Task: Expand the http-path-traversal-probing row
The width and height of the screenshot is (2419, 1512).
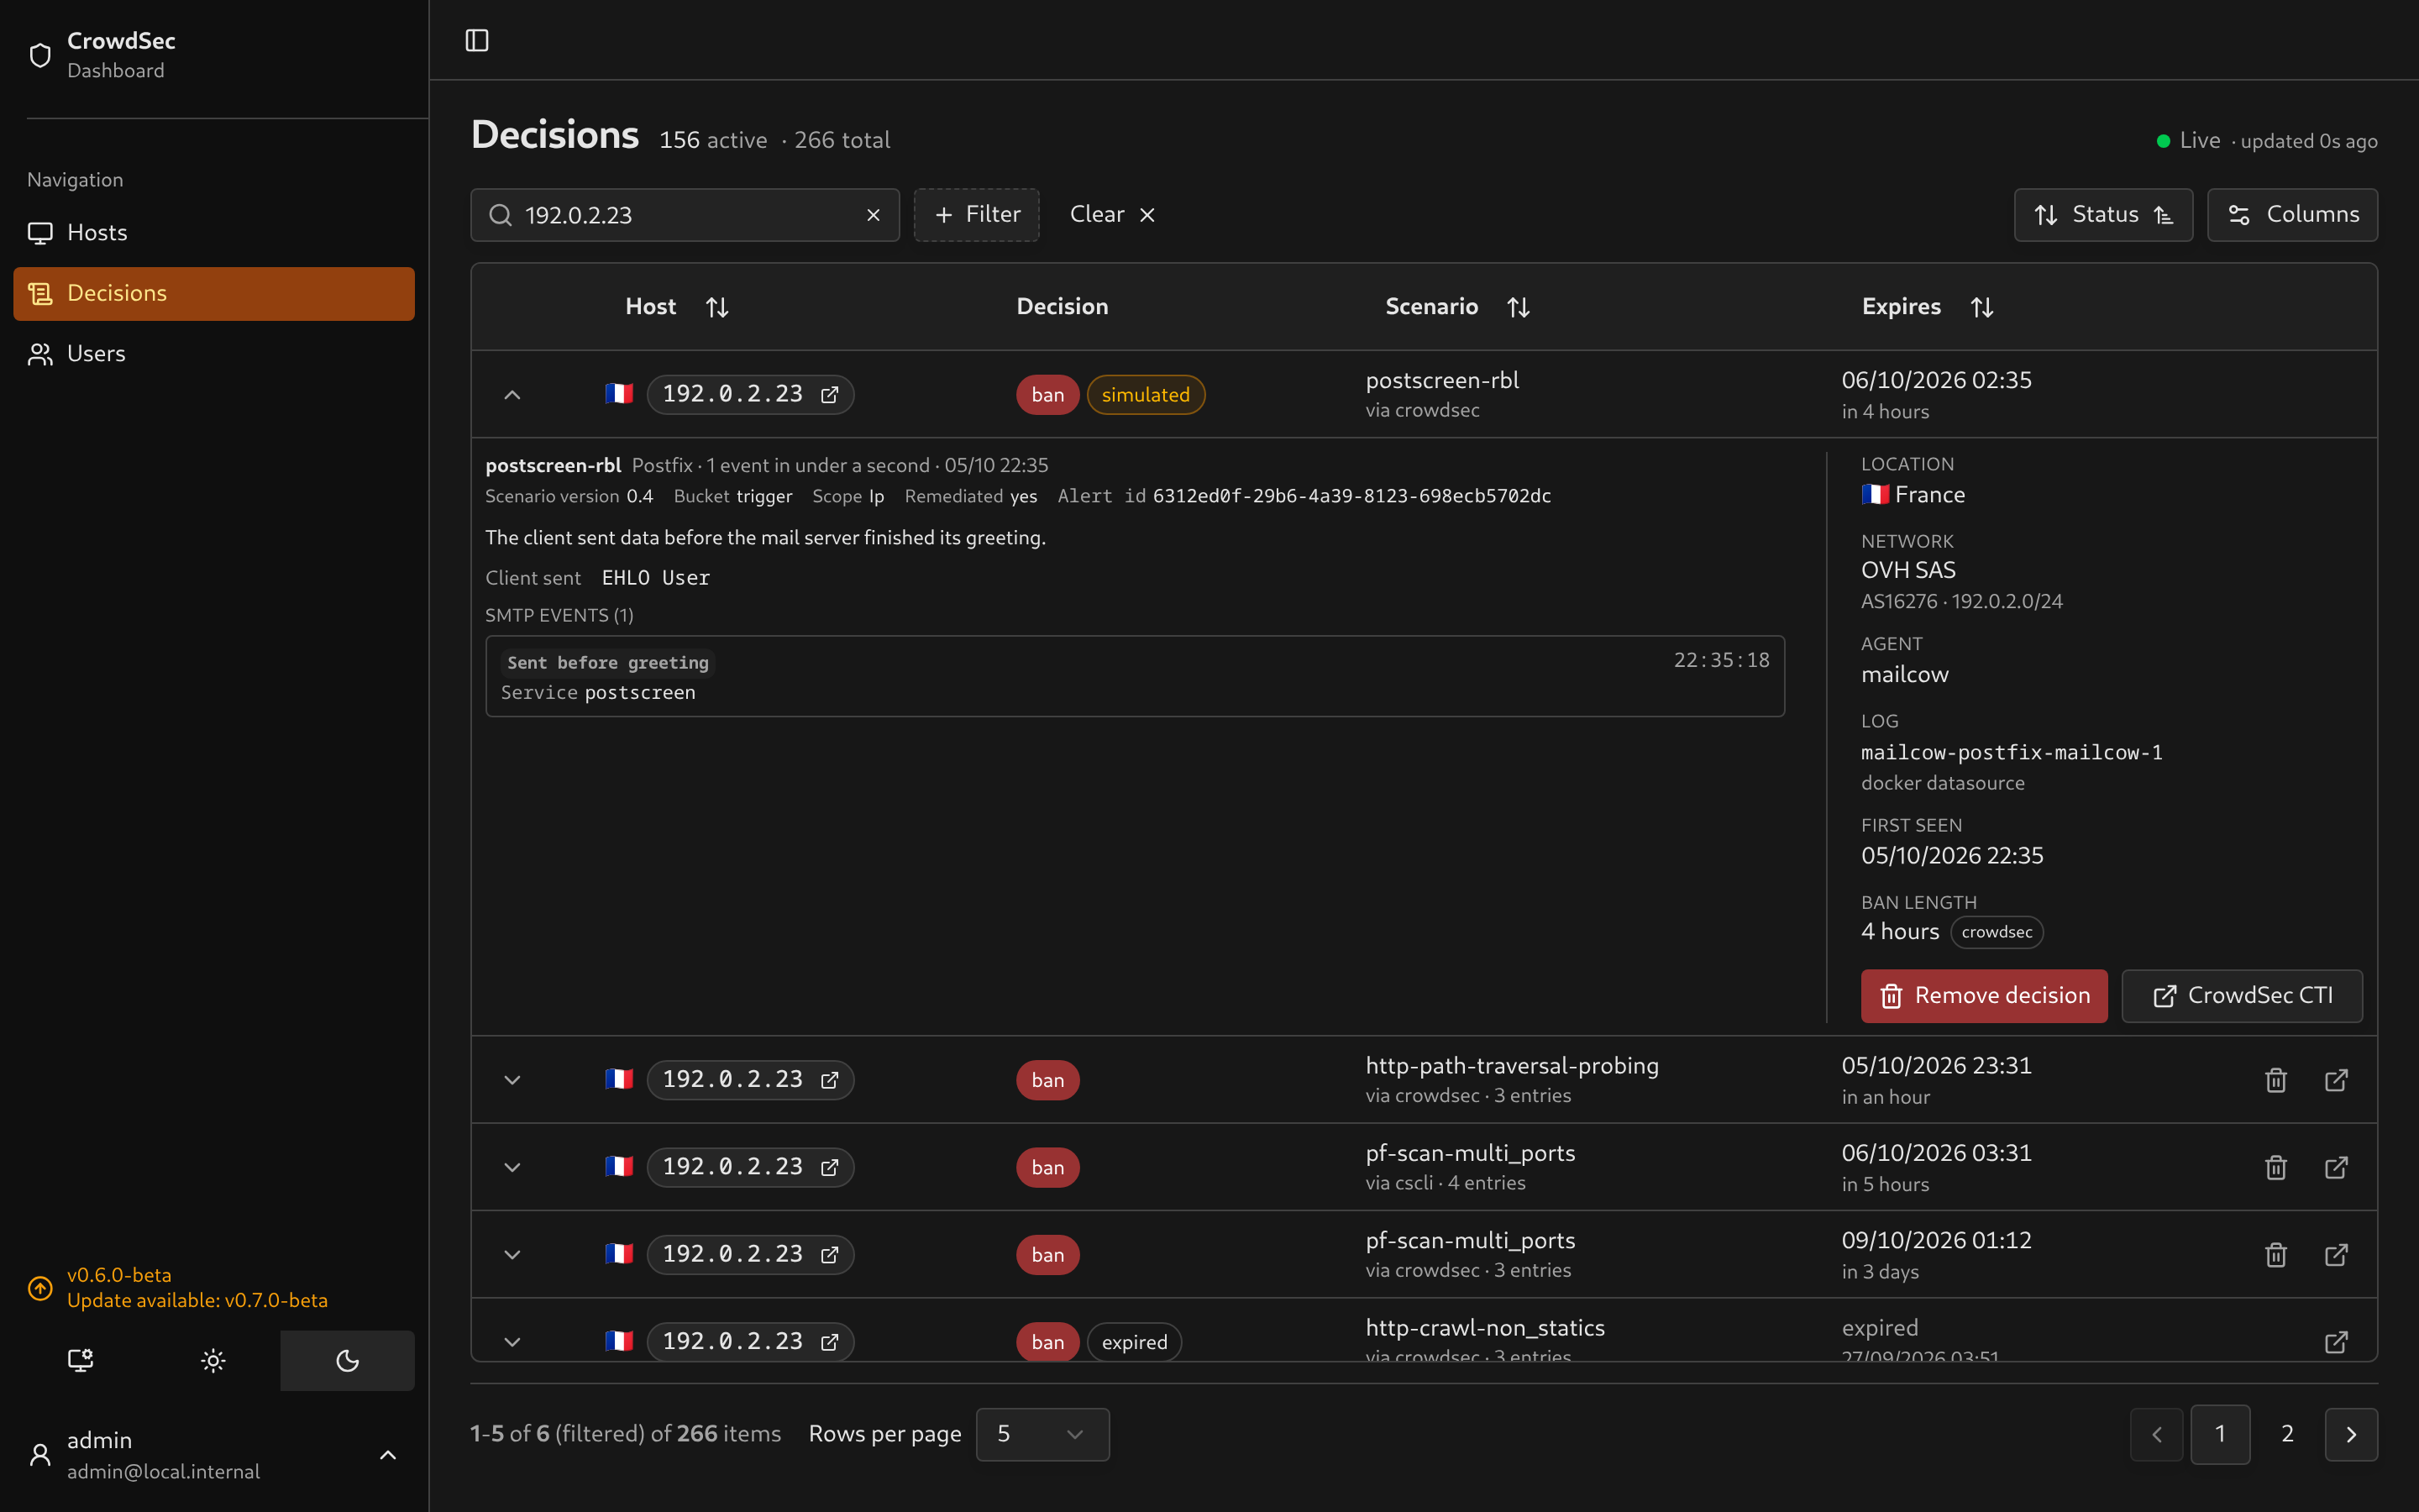Action: (x=512, y=1080)
